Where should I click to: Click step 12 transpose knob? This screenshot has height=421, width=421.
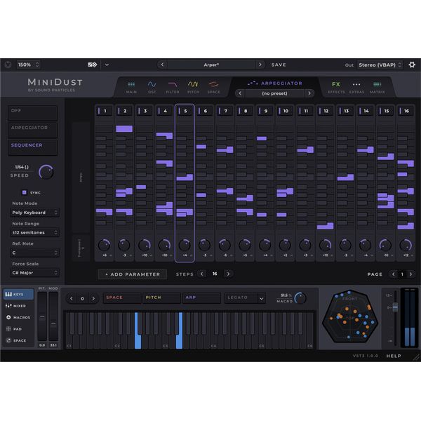(325, 245)
